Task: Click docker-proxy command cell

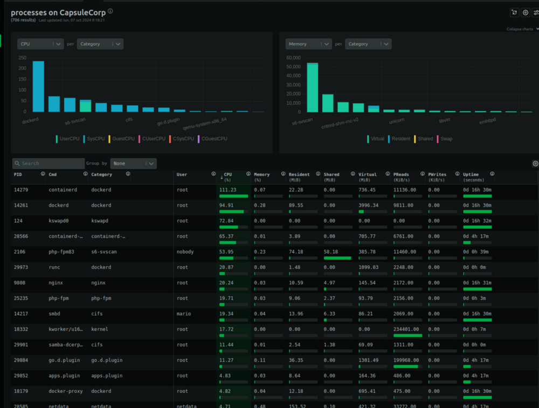Action: pyautogui.click(x=66, y=391)
